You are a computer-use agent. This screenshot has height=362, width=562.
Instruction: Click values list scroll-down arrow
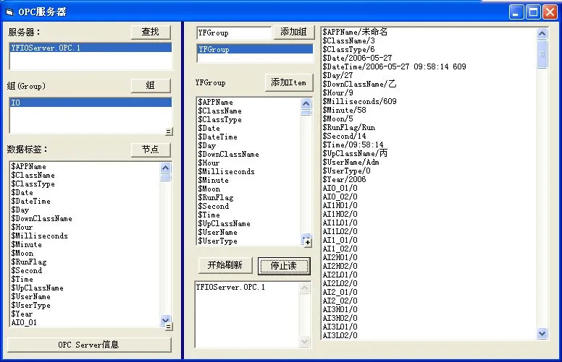pyautogui.click(x=542, y=333)
